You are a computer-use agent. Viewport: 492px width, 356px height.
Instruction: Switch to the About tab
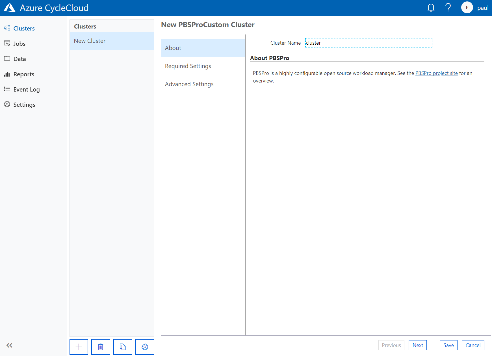[203, 48]
